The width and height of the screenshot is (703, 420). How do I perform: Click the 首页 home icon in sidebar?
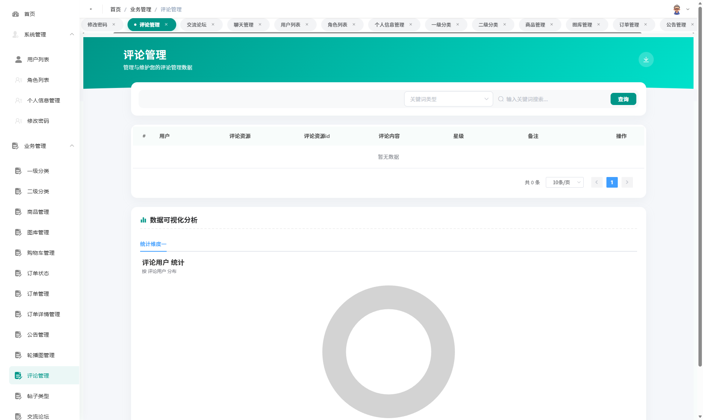pyautogui.click(x=16, y=14)
